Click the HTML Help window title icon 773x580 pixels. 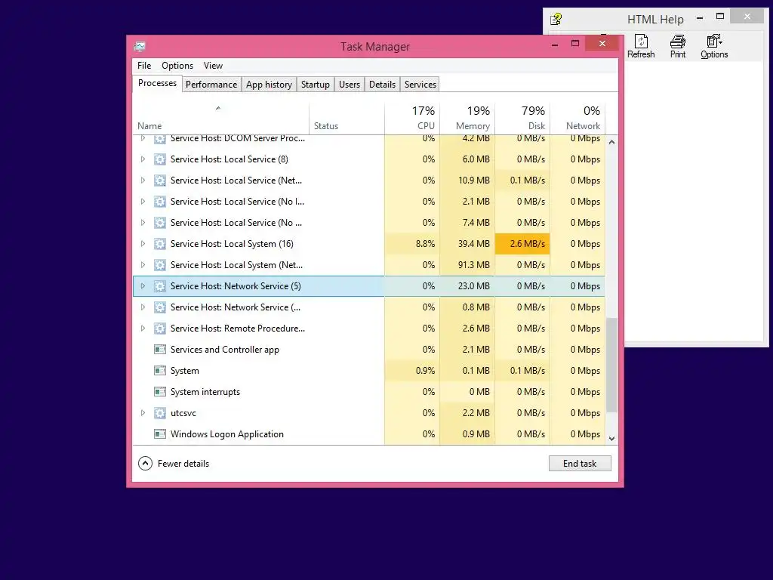[556, 19]
